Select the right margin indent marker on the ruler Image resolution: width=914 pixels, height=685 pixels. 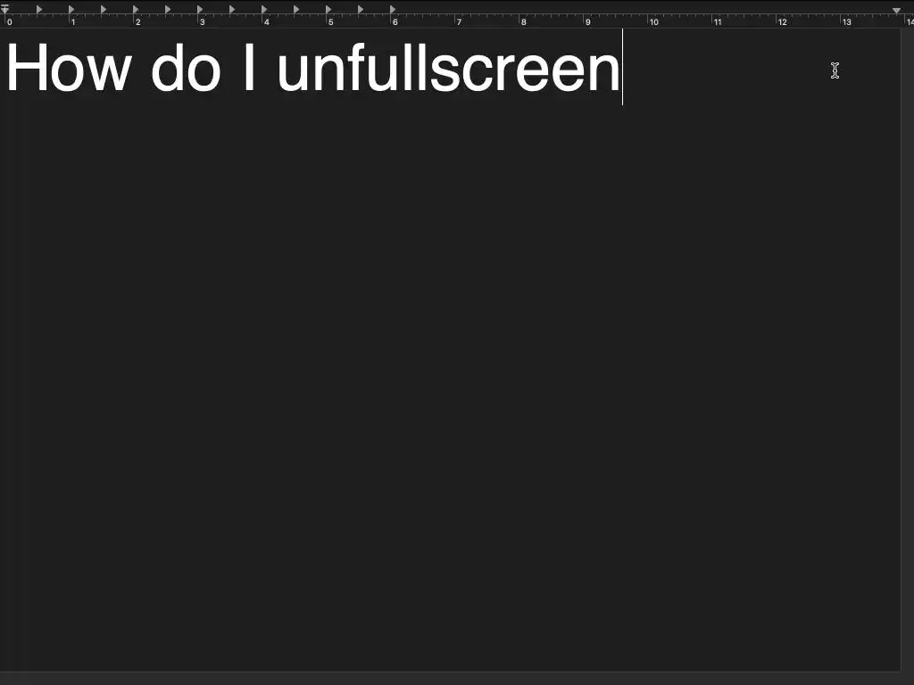896,11
